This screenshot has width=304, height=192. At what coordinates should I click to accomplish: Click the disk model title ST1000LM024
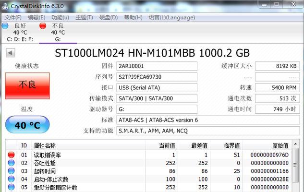(152, 53)
